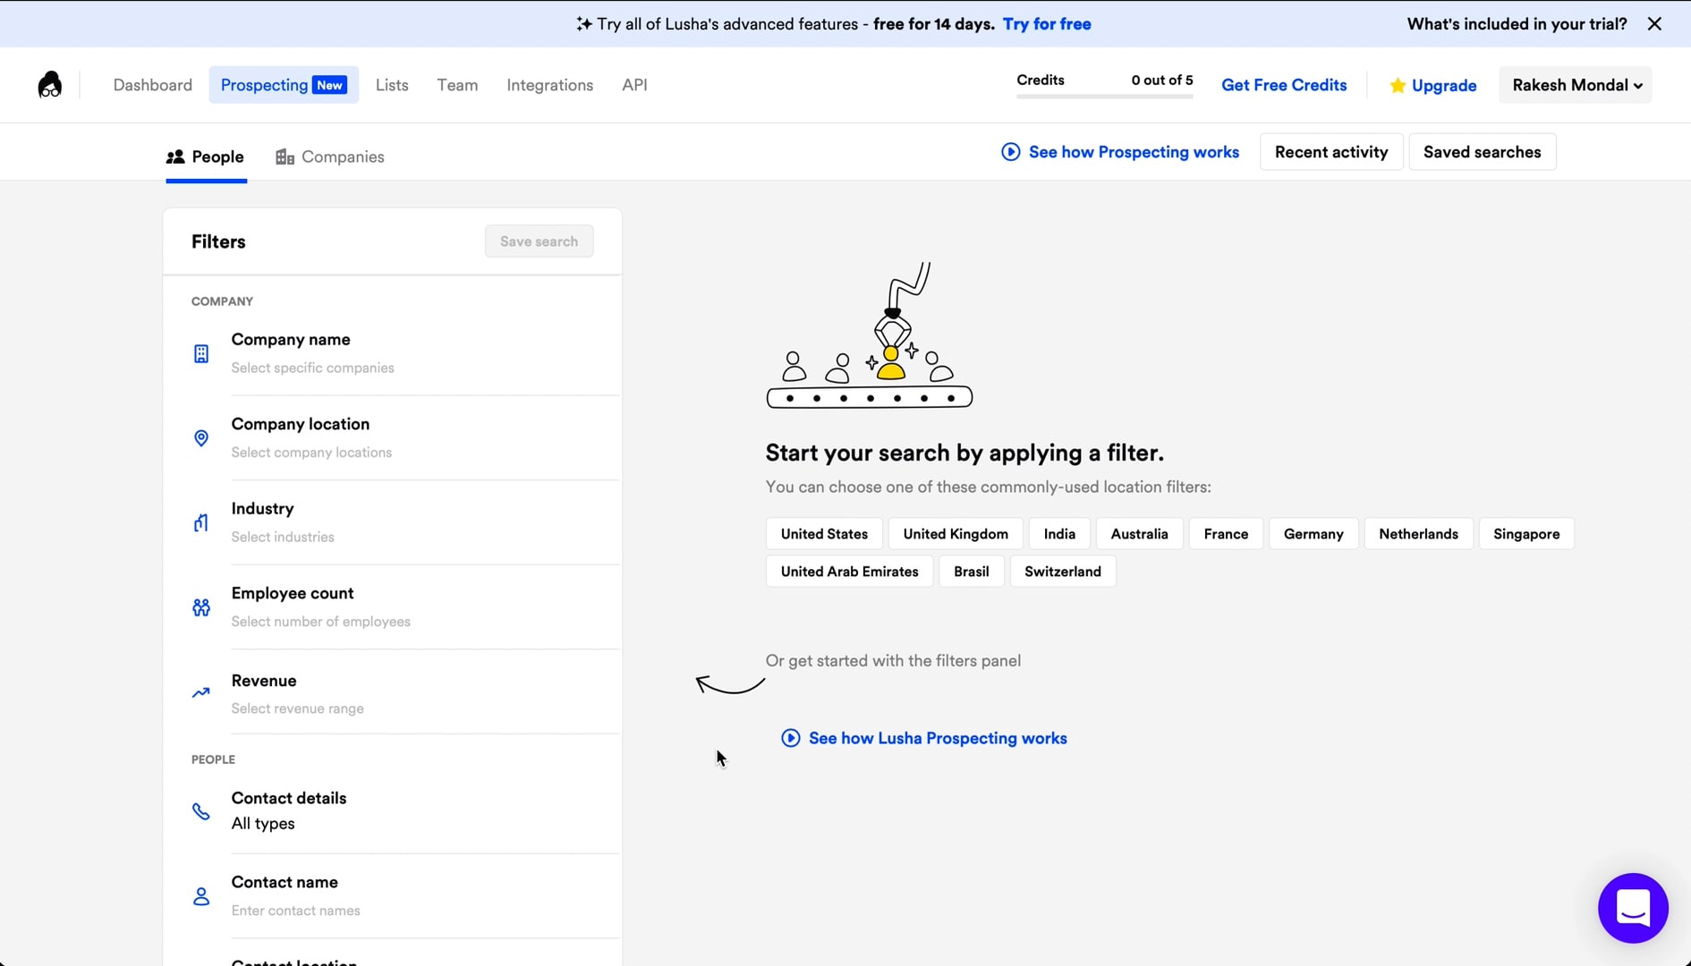Click Get Free Credits link
The image size is (1691, 966).
click(x=1284, y=85)
